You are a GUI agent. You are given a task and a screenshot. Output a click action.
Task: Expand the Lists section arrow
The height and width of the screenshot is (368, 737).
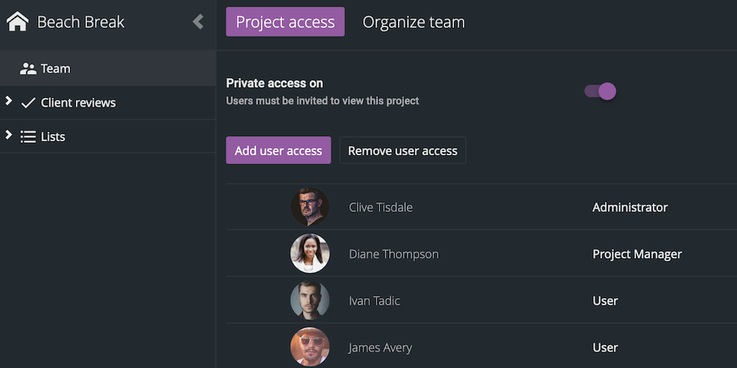[x=9, y=135]
